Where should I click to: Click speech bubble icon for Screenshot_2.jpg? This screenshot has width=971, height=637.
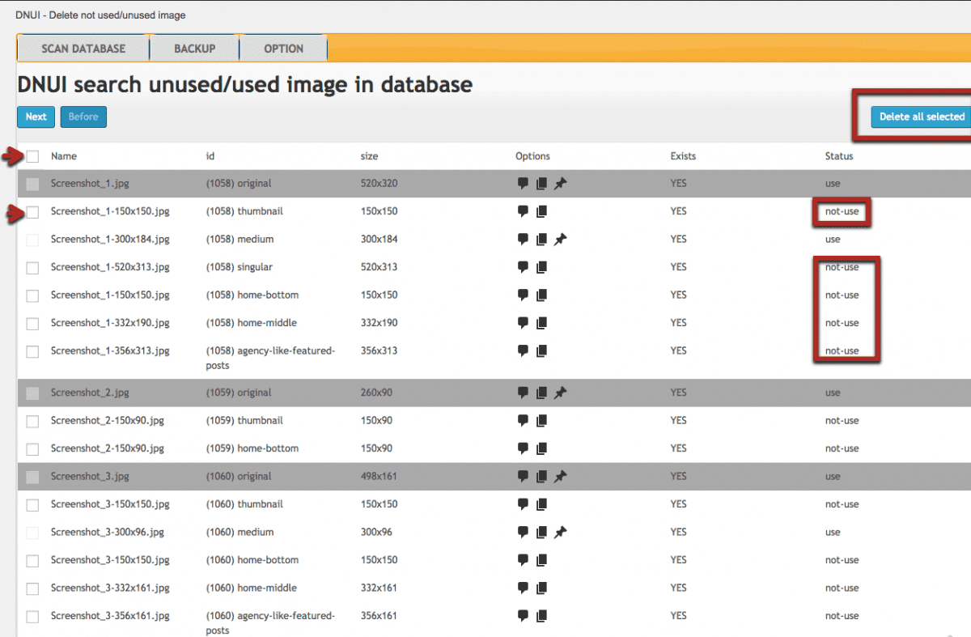(x=523, y=393)
